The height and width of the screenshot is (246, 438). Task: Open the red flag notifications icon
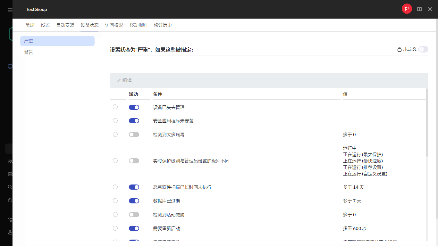407,9
